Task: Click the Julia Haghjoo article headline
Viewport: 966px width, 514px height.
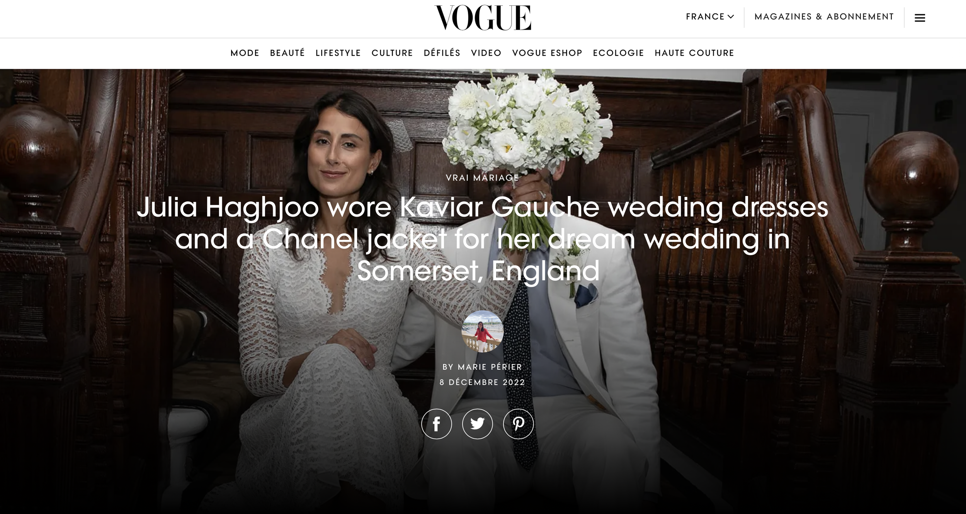Action: coord(483,239)
